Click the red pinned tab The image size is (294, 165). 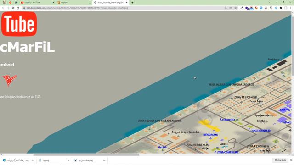click(10, 3)
